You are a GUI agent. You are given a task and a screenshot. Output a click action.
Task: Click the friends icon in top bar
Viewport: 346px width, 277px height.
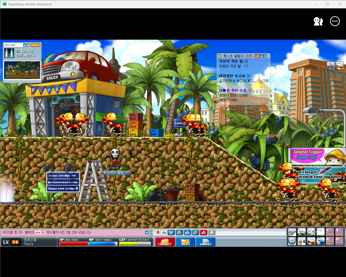[x=318, y=21]
